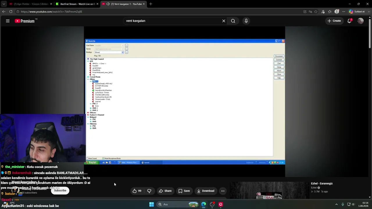Screen dimensions: 372x209
Task: Open the YouTube guide hamburger menu
Action: click(8, 21)
